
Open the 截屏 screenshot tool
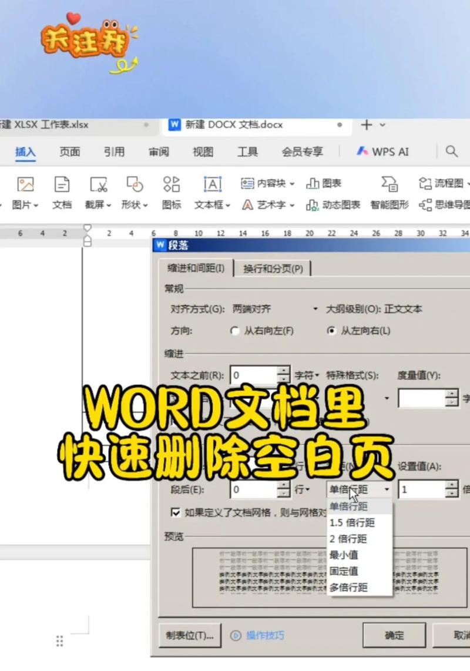(98, 193)
